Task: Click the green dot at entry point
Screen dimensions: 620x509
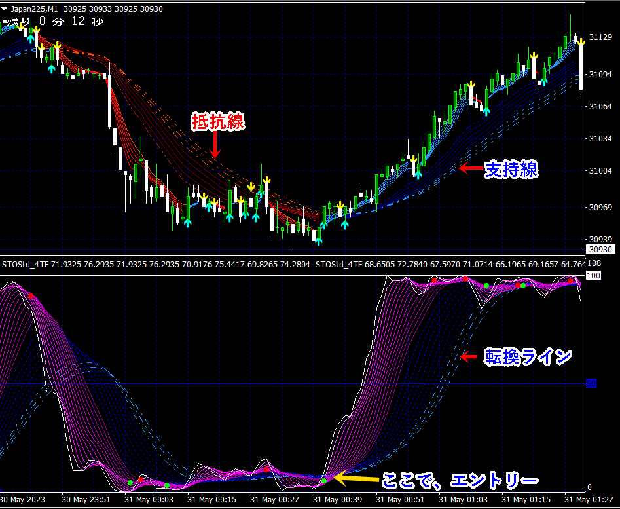Action: pyautogui.click(x=324, y=481)
